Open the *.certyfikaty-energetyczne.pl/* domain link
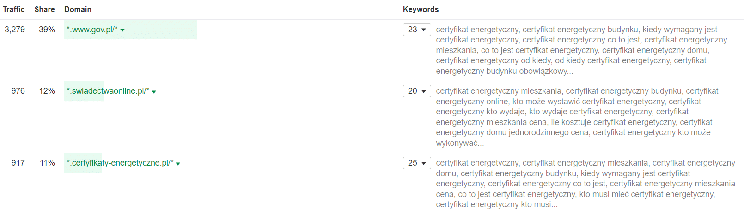Screen dimensions: 744x215 120,163
